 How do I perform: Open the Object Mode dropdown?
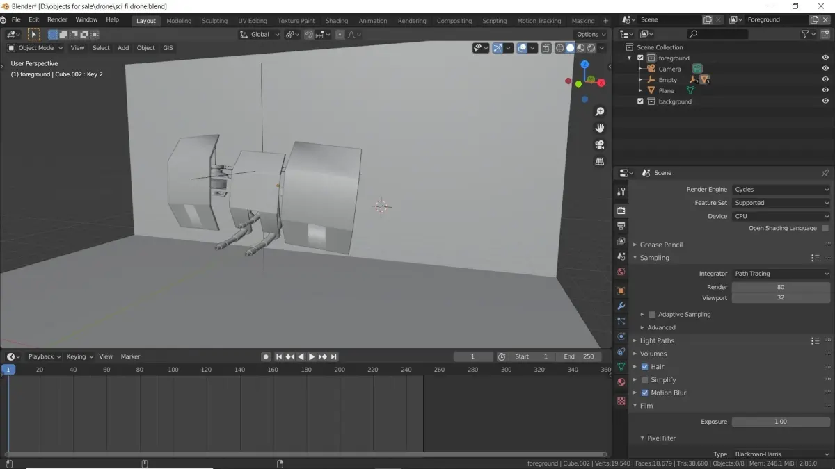coord(35,48)
